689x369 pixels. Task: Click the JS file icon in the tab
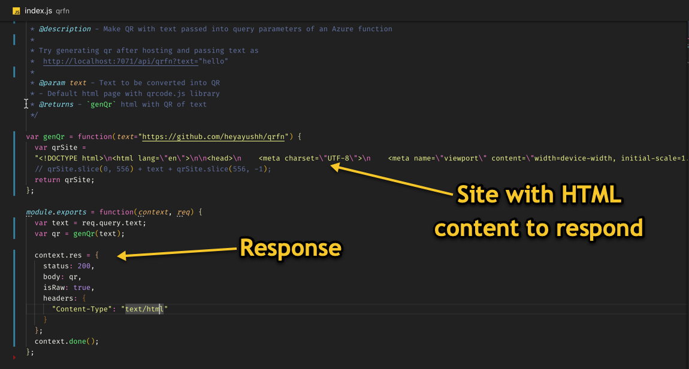click(x=16, y=11)
